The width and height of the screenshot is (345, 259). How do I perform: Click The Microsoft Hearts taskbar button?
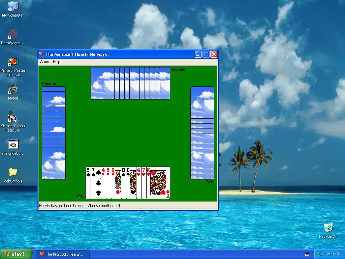click(x=62, y=254)
